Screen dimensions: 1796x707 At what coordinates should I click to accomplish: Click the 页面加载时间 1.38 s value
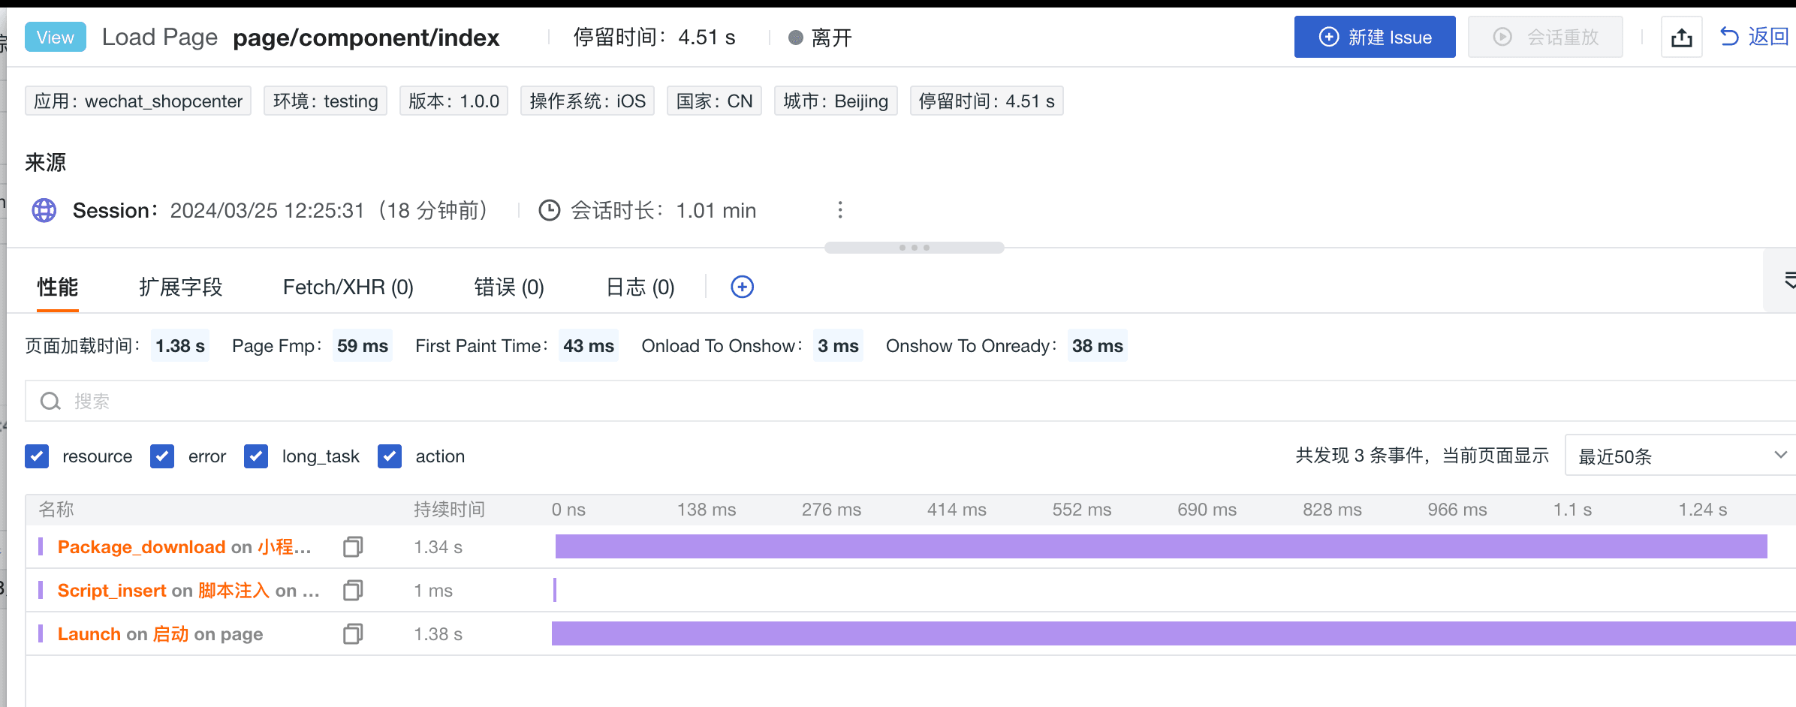(180, 346)
